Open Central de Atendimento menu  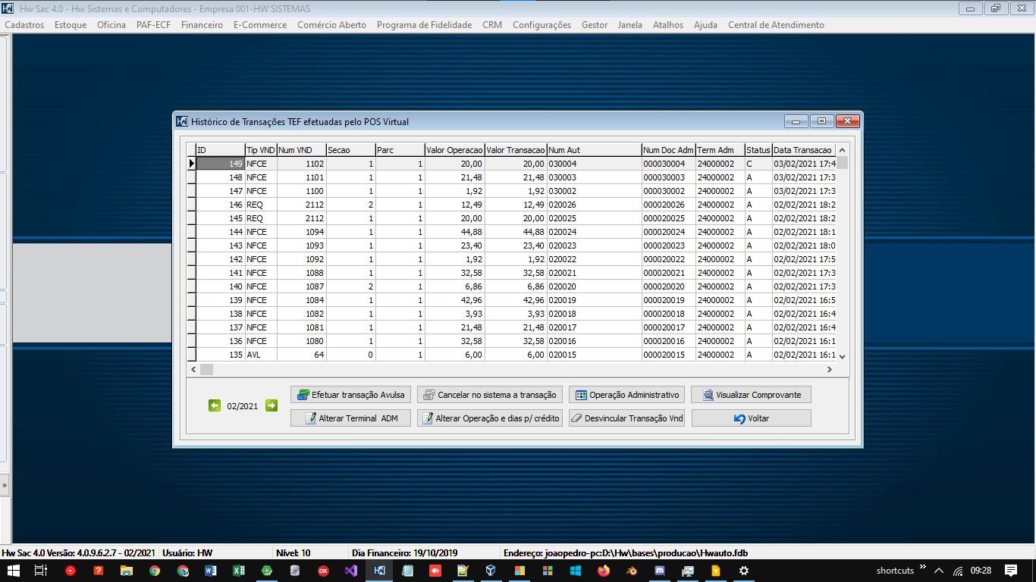pos(776,25)
